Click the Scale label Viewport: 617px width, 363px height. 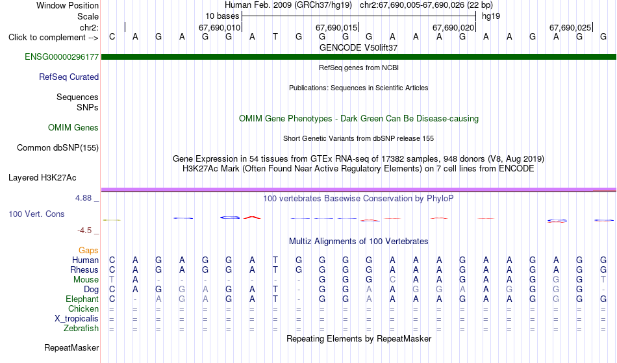pyautogui.click(x=88, y=16)
